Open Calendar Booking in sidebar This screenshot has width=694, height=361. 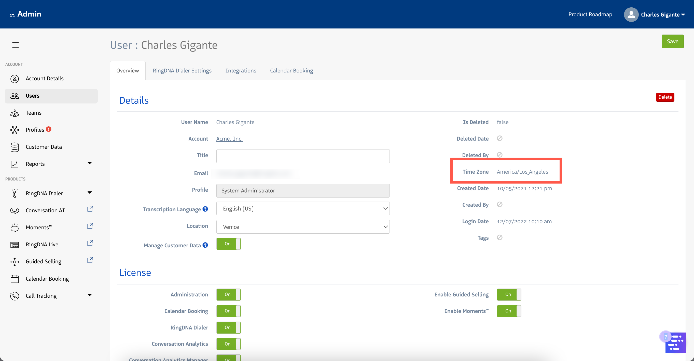[47, 279]
